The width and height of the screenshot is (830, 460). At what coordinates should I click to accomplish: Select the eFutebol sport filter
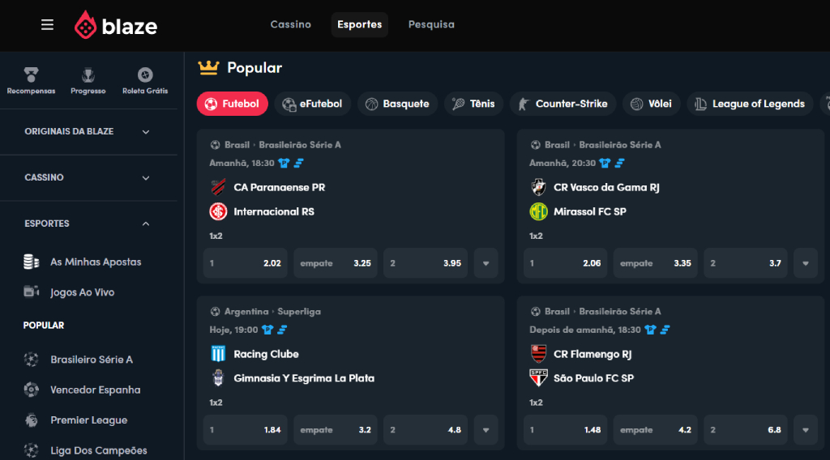pos(312,104)
